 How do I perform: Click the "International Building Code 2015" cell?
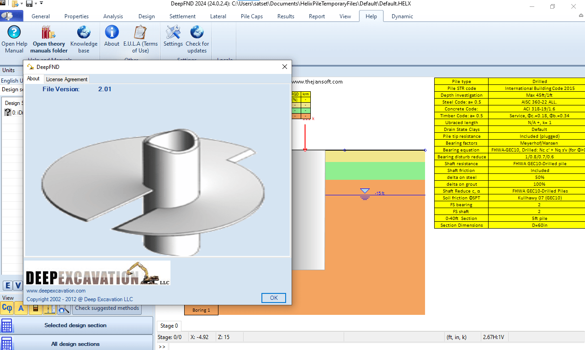540,89
